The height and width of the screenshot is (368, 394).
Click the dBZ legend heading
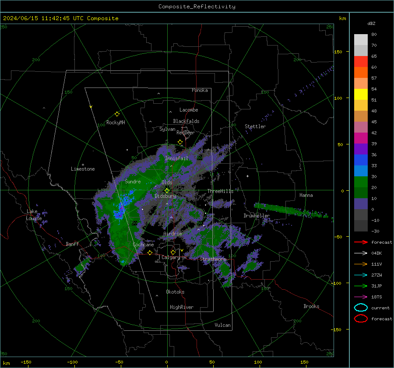click(x=371, y=24)
